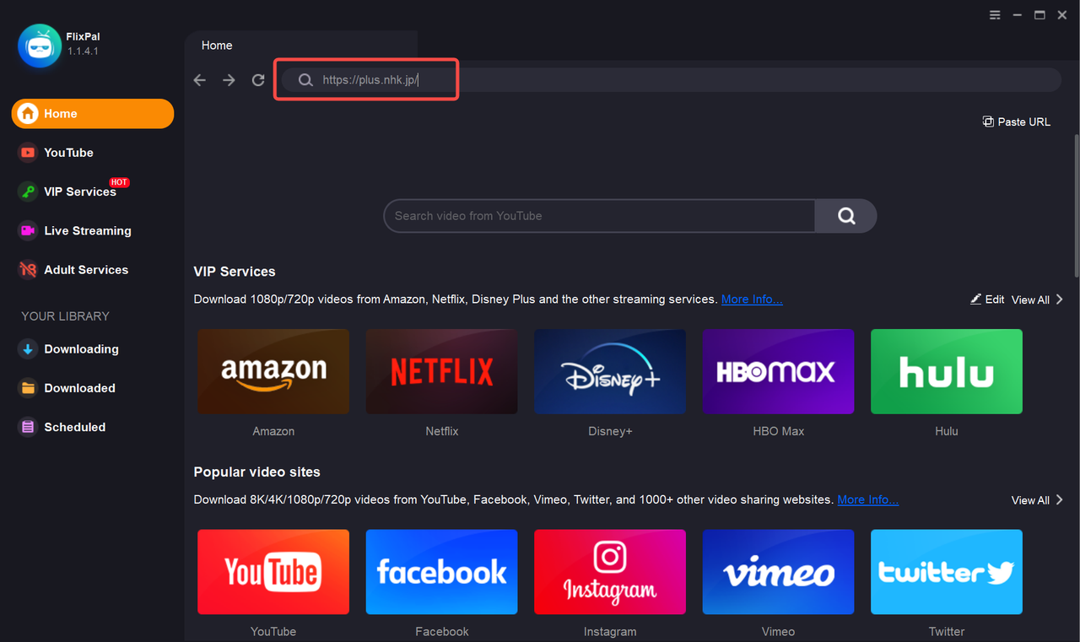Open VIP Services sidebar item
This screenshot has width=1080, height=642.
click(x=79, y=192)
